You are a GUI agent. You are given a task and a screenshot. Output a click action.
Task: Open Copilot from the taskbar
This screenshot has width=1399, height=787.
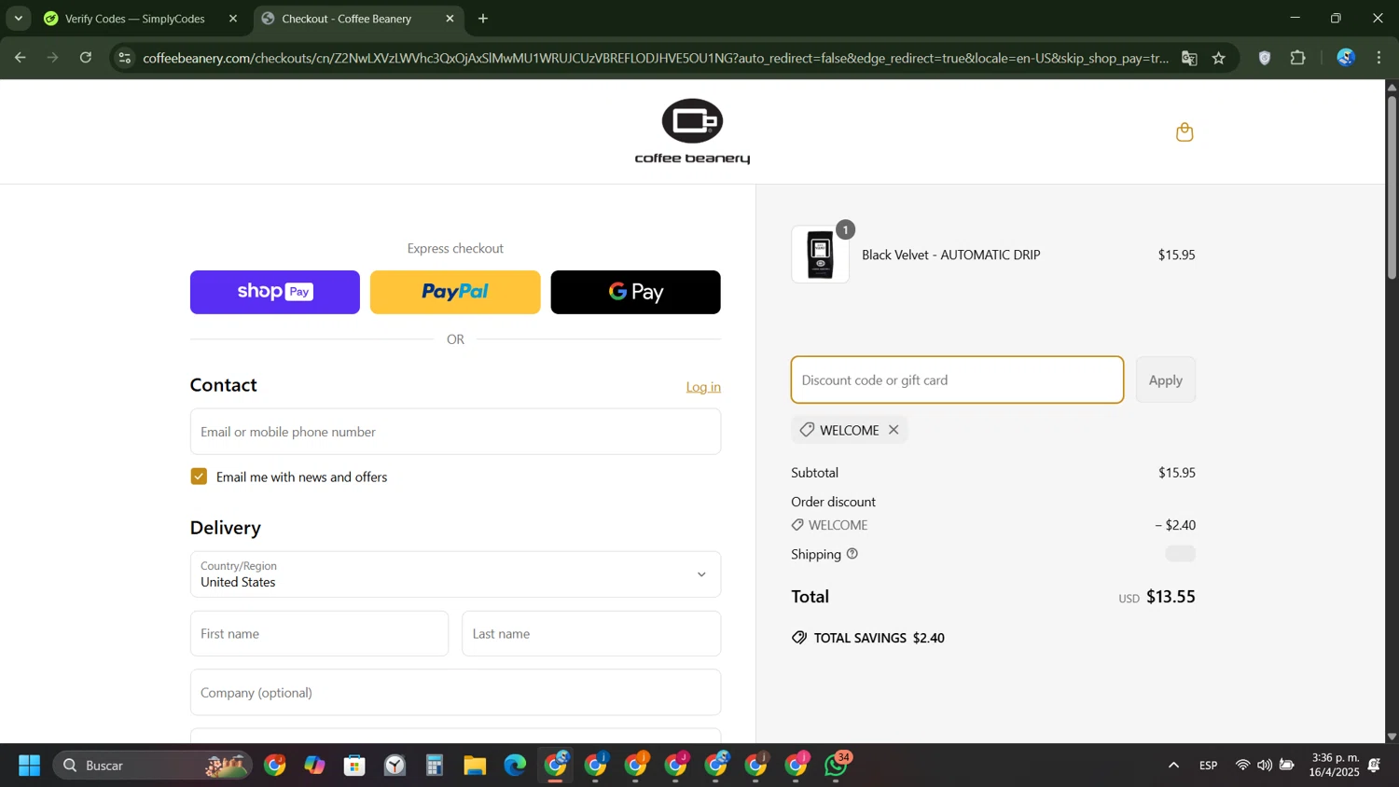pyautogui.click(x=314, y=766)
